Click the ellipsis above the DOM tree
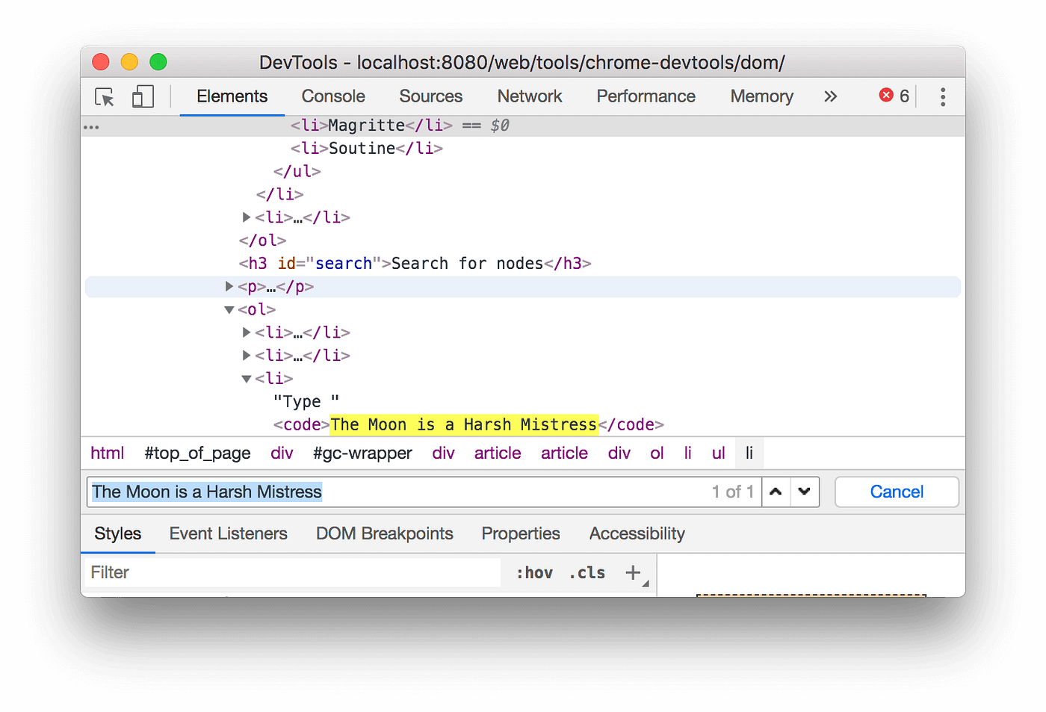The image size is (1046, 712). [91, 126]
